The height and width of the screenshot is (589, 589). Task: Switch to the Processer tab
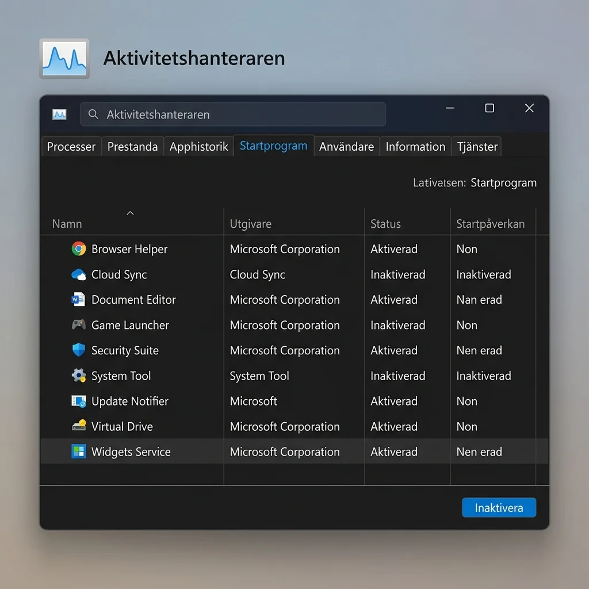(x=71, y=147)
